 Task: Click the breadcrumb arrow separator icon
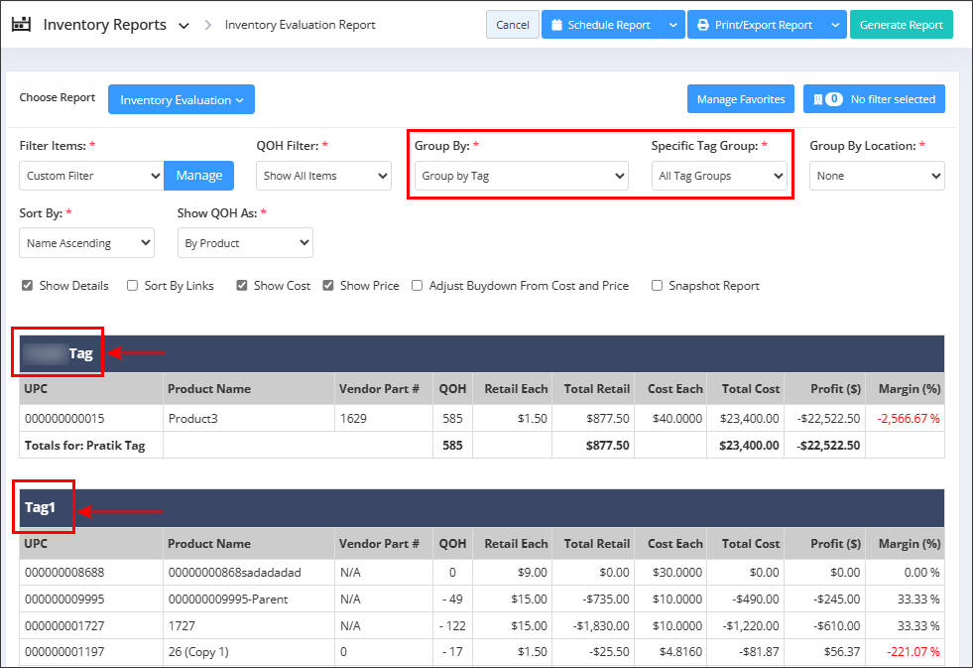coord(208,25)
